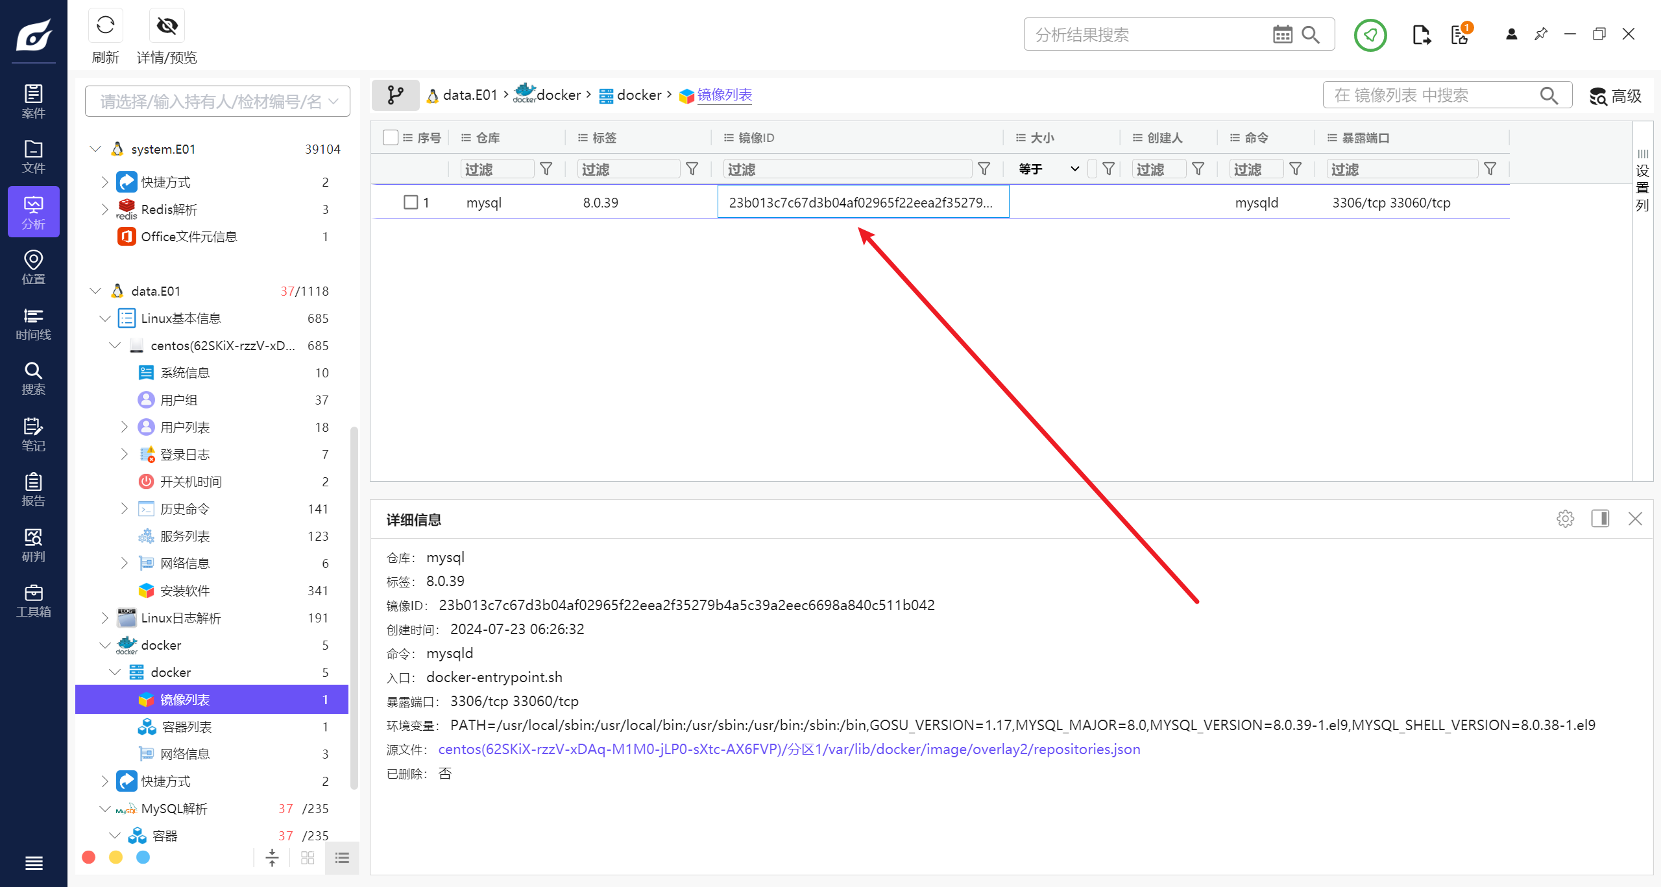
Task: Collapse the system.E01 tree node
Action: click(x=95, y=149)
